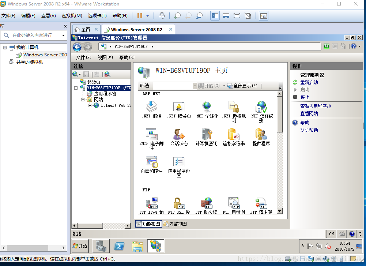Collapse the 网站 tree node

click(x=83, y=100)
